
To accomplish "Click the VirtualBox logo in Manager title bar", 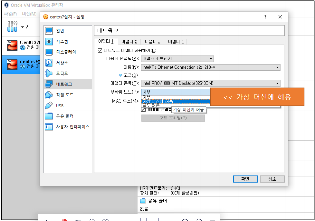I will click(7, 5).
